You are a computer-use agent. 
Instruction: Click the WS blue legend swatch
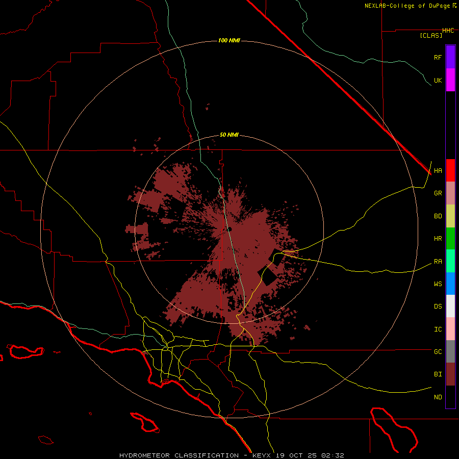click(450, 284)
